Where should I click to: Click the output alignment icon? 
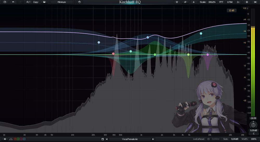pyautogui.click(x=177, y=2)
